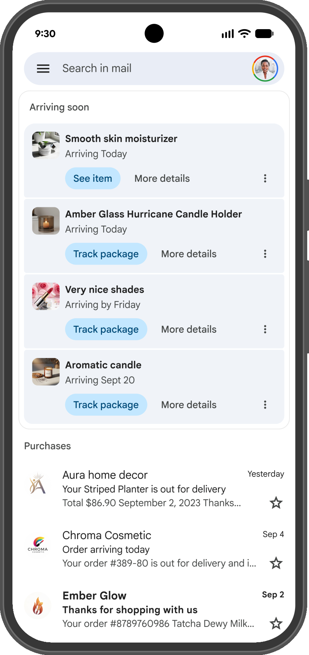Screen dimensions: 309x655
Task: Click the See item button
Action: click(x=93, y=179)
